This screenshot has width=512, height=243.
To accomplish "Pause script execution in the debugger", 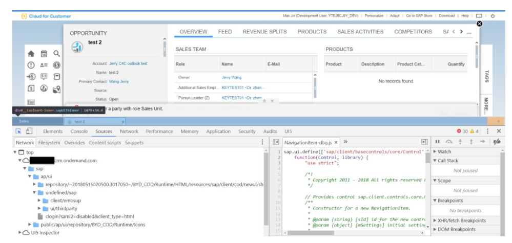I will 438,142.
